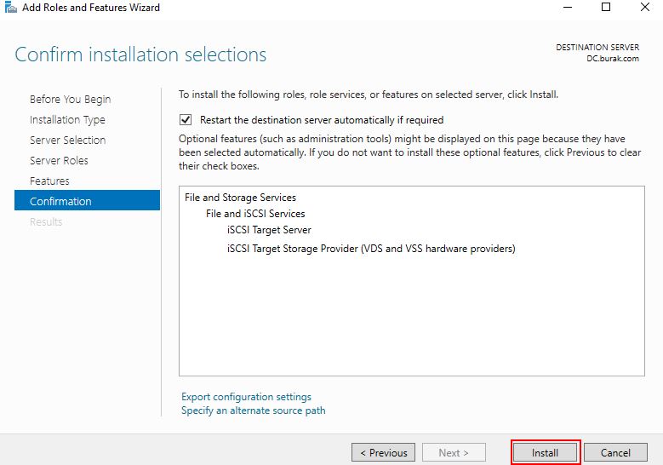The height and width of the screenshot is (465, 663).
Task: Click the disabled Next button
Action: pos(454,453)
